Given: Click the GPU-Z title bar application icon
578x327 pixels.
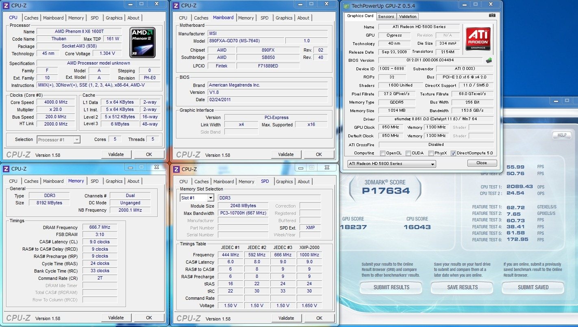Looking at the screenshot, I should pos(346,6).
